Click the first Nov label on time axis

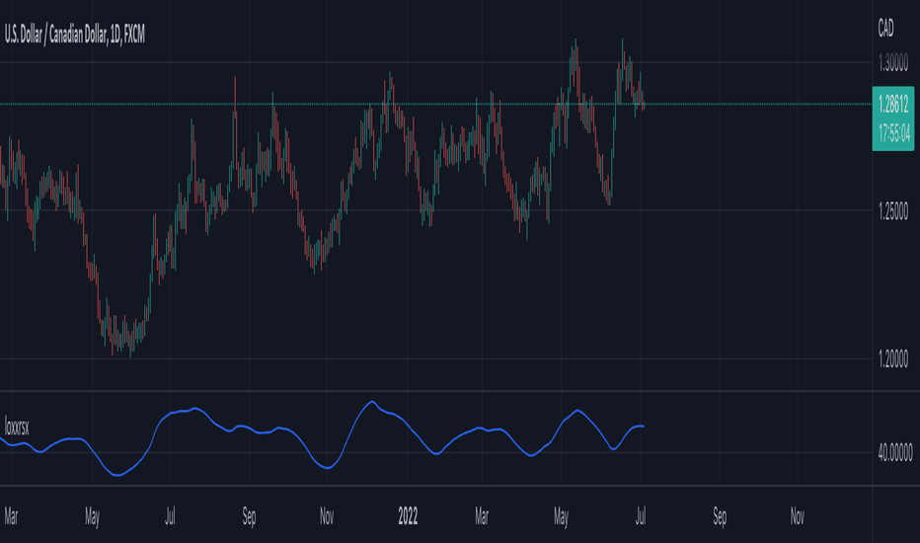[326, 516]
